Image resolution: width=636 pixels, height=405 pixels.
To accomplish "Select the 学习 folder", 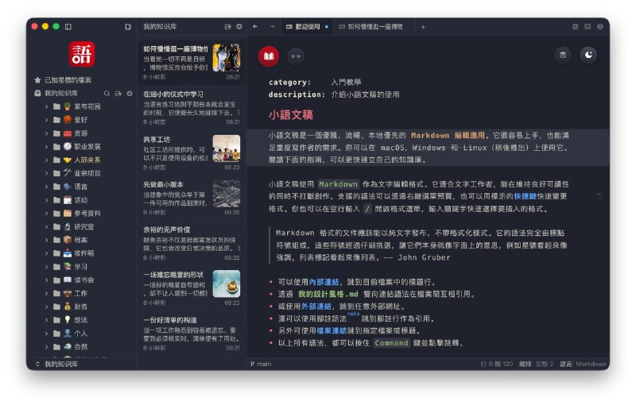I will tap(81, 267).
